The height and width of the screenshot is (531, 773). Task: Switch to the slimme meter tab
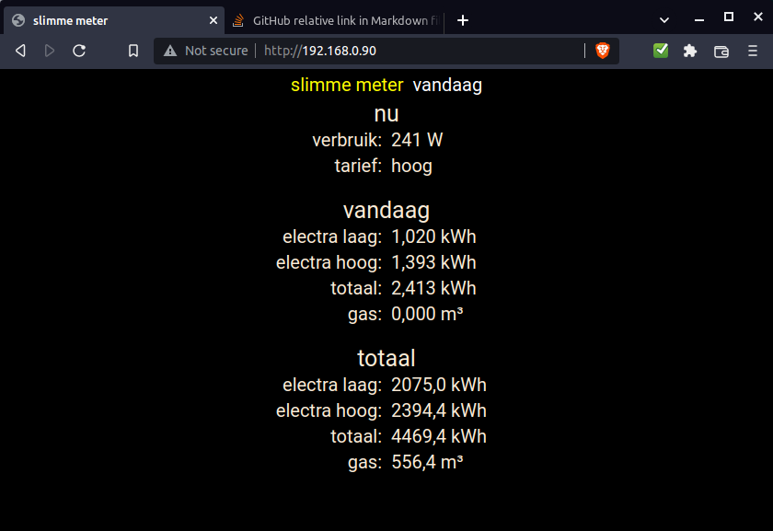pos(114,20)
